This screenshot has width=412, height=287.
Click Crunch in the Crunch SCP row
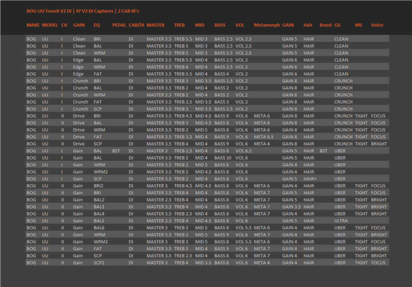[80, 109]
